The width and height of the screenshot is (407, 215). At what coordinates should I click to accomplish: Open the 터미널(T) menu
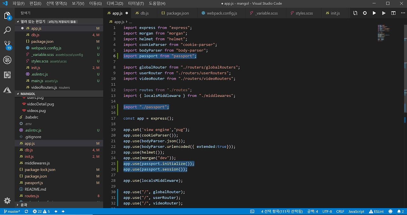136,4
